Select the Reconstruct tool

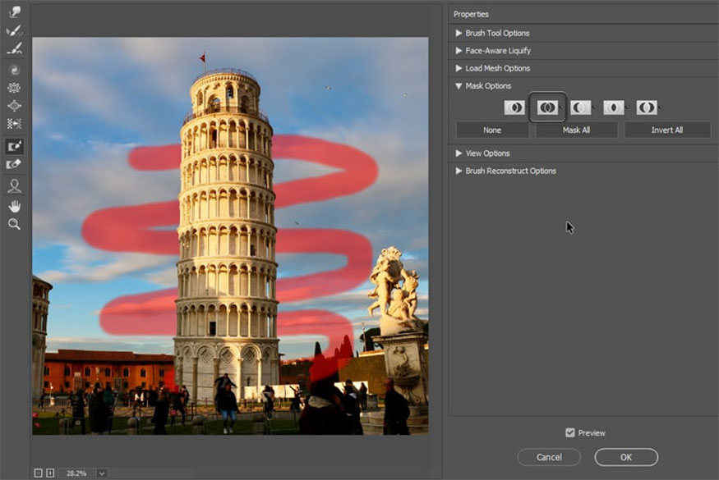[x=14, y=31]
